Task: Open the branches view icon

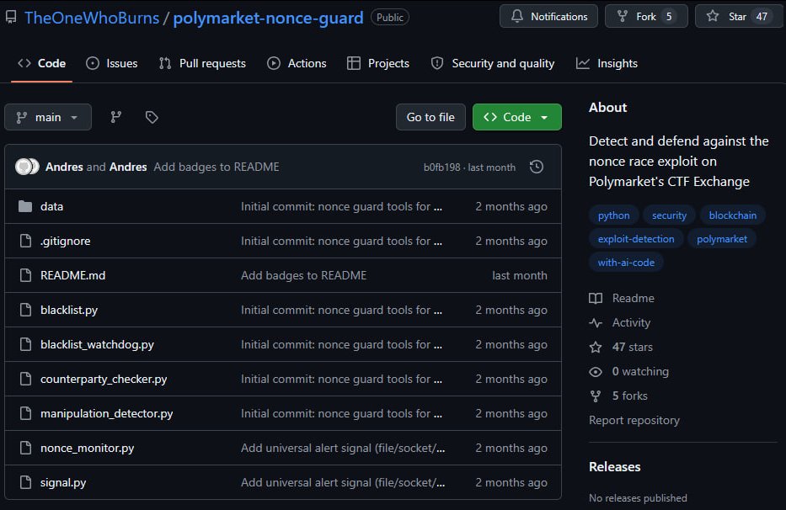Action: point(115,117)
